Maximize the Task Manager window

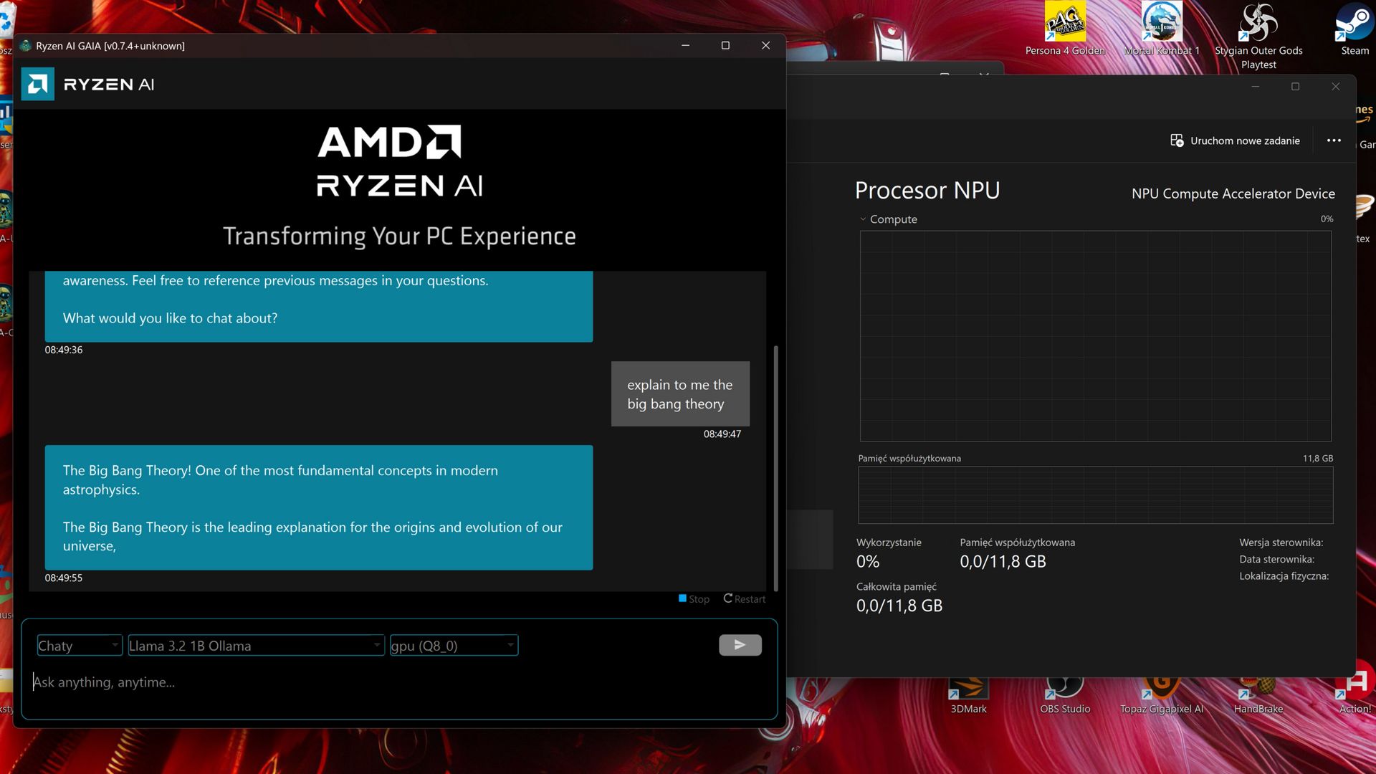[x=1295, y=87]
